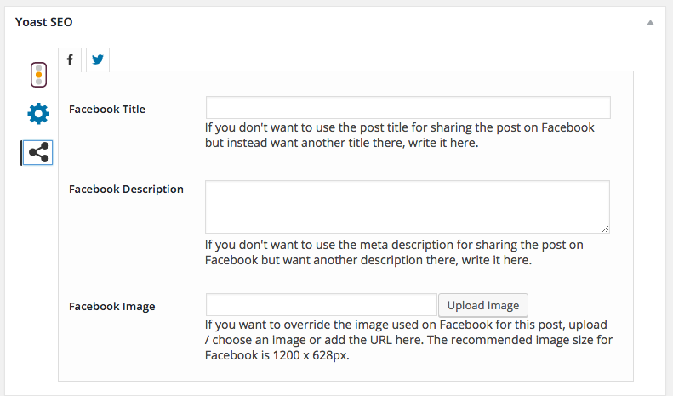Click the Facebook Title label

(107, 110)
